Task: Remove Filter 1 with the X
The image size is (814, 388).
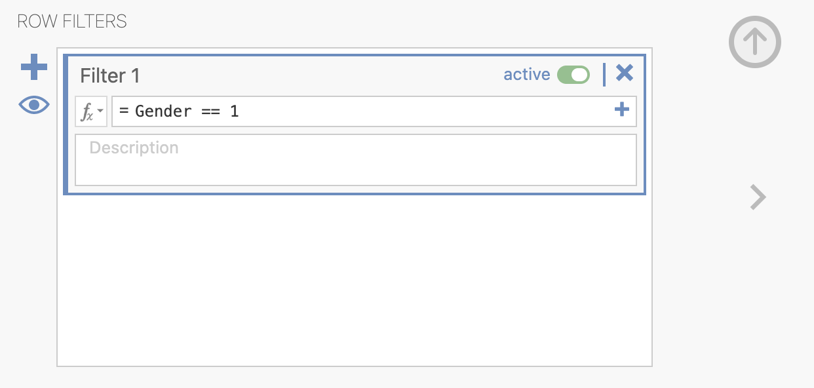Action: click(x=625, y=73)
